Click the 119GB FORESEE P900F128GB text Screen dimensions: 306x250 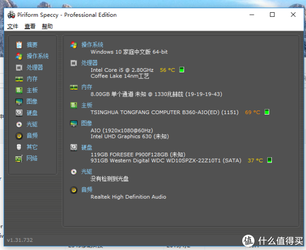click(x=138, y=154)
